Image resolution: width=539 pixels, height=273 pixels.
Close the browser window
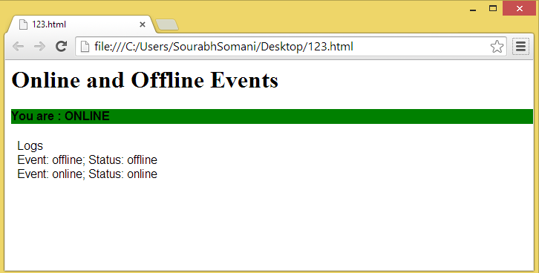(x=520, y=8)
